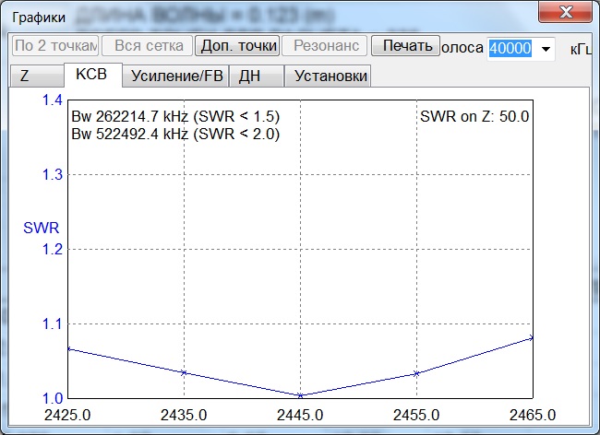Click the 2435.0 frequency axis label

184,415
